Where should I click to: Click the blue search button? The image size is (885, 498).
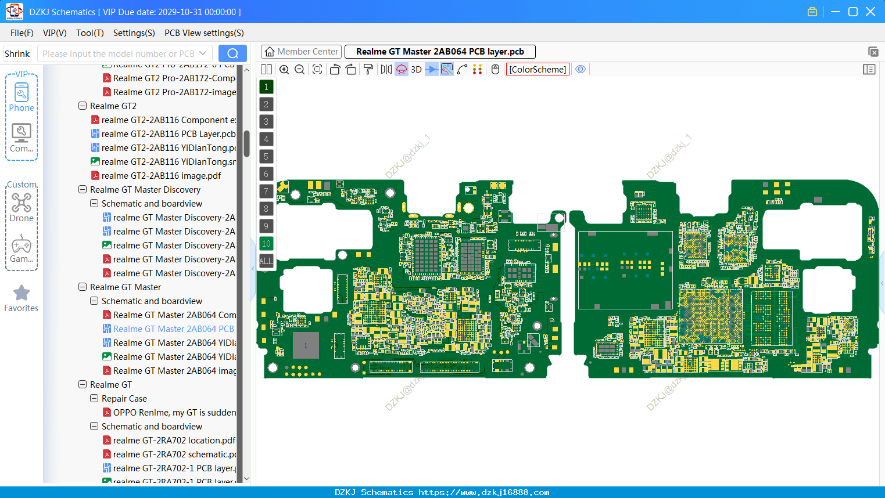pyautogui.click(x=232, y=53)
